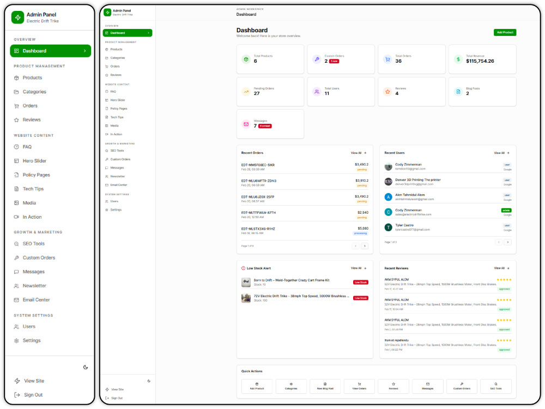Select View Site text in enlarged left sidebar
This screenshot has width=545, height=409.
coord(34,381)
